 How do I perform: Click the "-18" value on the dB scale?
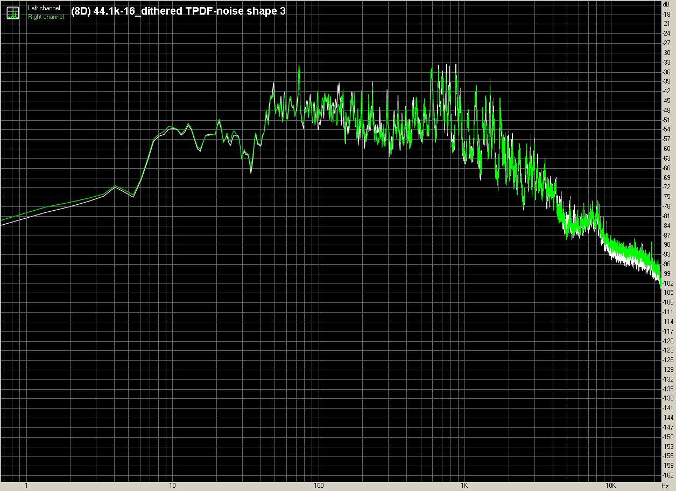[667, 14]
